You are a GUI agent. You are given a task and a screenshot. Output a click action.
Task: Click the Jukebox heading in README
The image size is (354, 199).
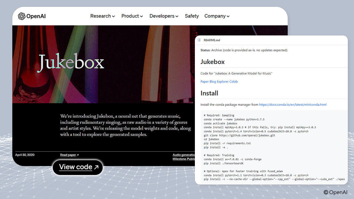(212, 62)
